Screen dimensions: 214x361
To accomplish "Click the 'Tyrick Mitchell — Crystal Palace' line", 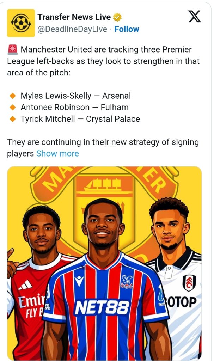I will pos(80,119).
